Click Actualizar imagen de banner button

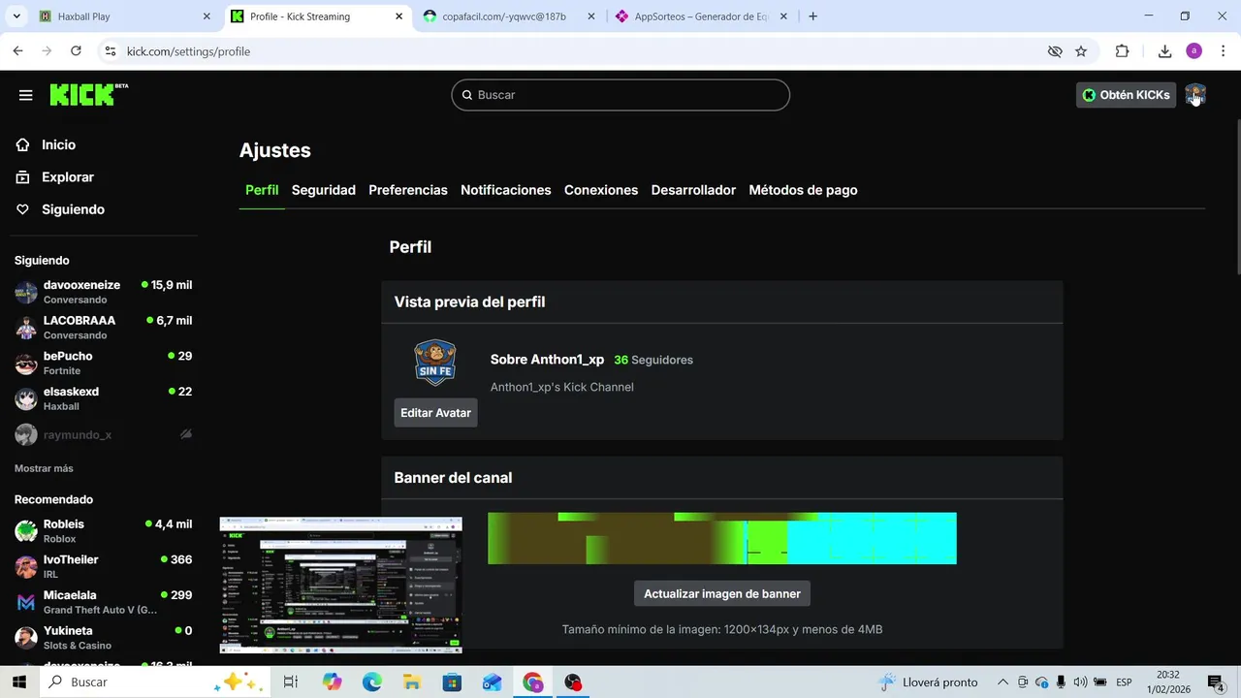[722, 593]
